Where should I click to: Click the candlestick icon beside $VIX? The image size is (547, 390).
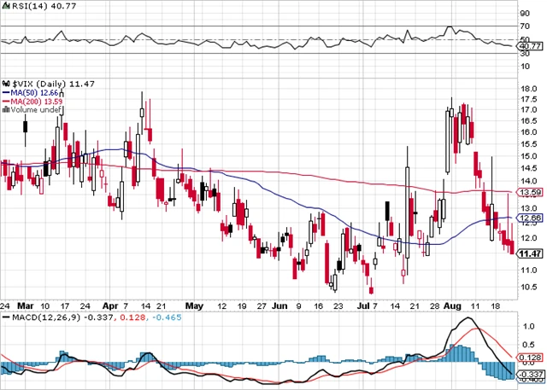[6, 84]
